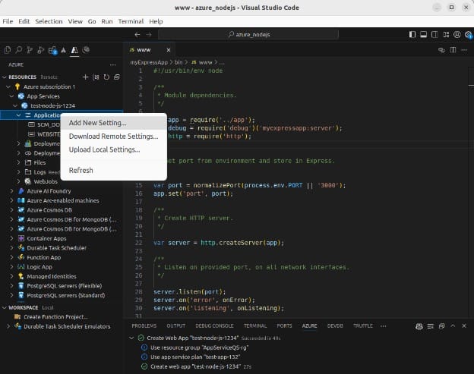Go forward with the right arrow
The height and width of the screenshot is (374, 474).
coord(149,35)
